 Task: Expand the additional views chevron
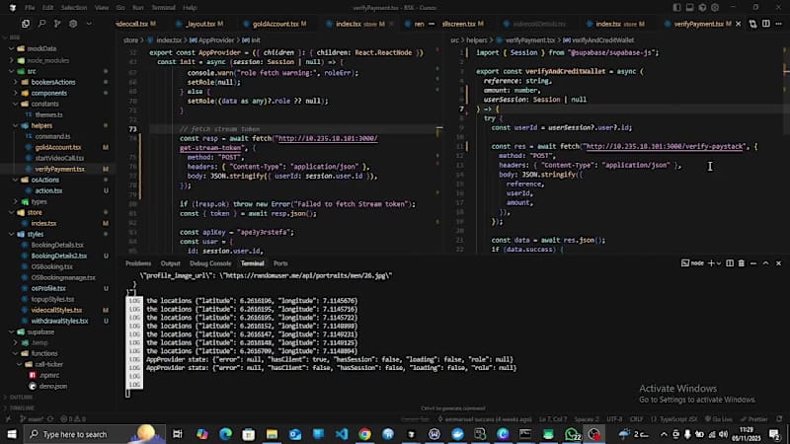pyautogui.click(x=89, y=24)
